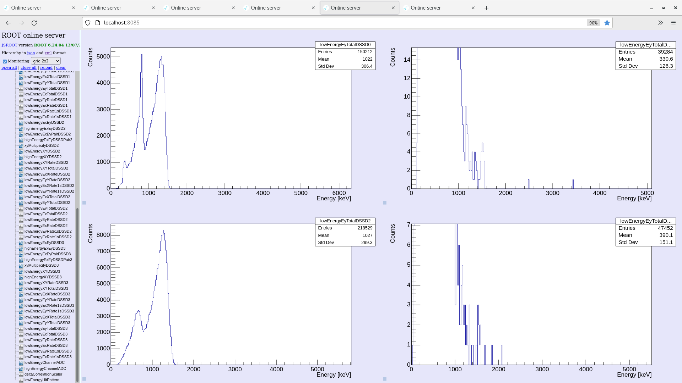Click the lowEnergyExRateDSSD1 histogram icon
The height and width of the screenshot is (383, 682).
(21, 106)
